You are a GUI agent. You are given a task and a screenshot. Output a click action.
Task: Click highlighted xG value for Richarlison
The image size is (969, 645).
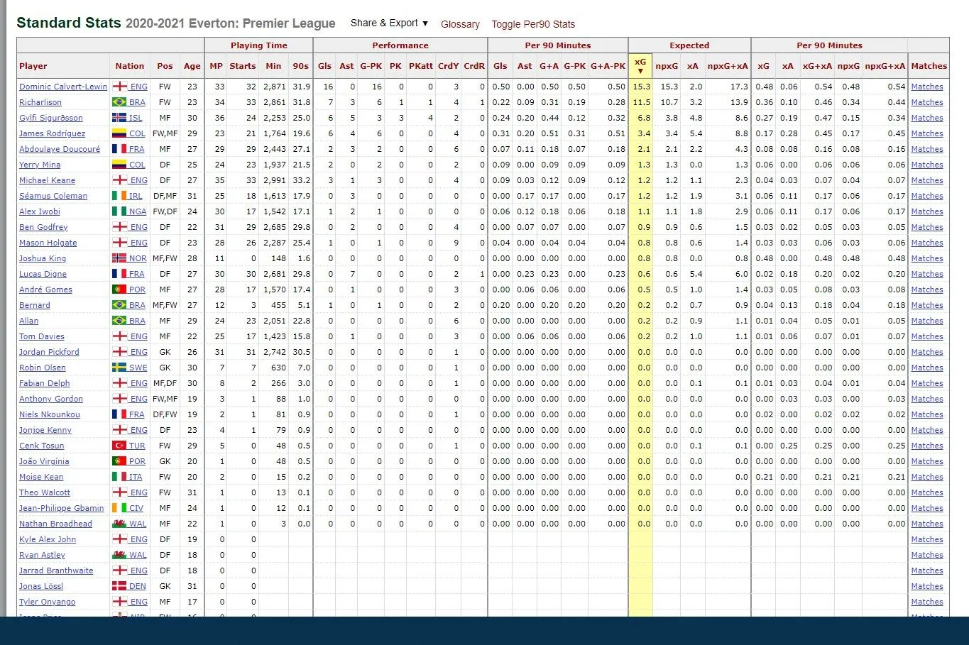pyautogui.click(x=641, y=102)
